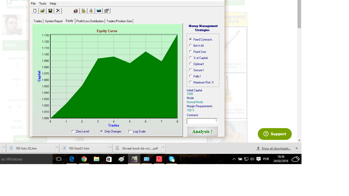Screen dimensions: 349x196
Task: Click the Margin Requirements 100 % value
Action: 191,110
